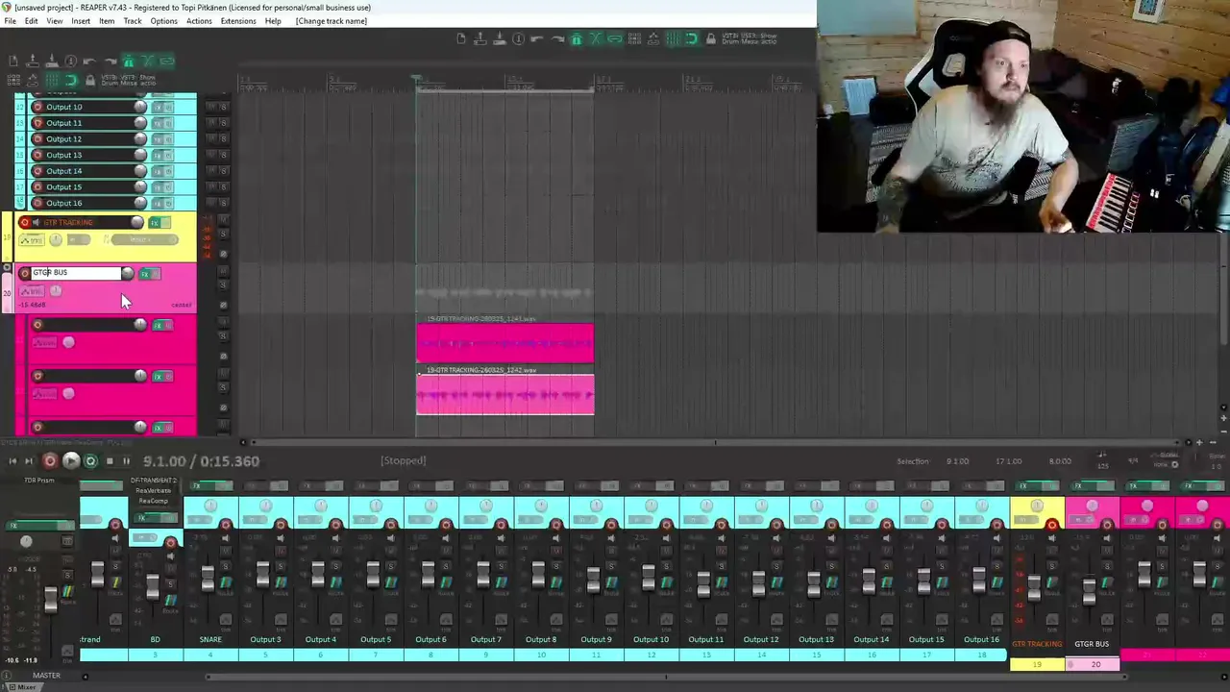Click transport Go to end button
The image size is (1230, 692).
[x=30, y=461]
